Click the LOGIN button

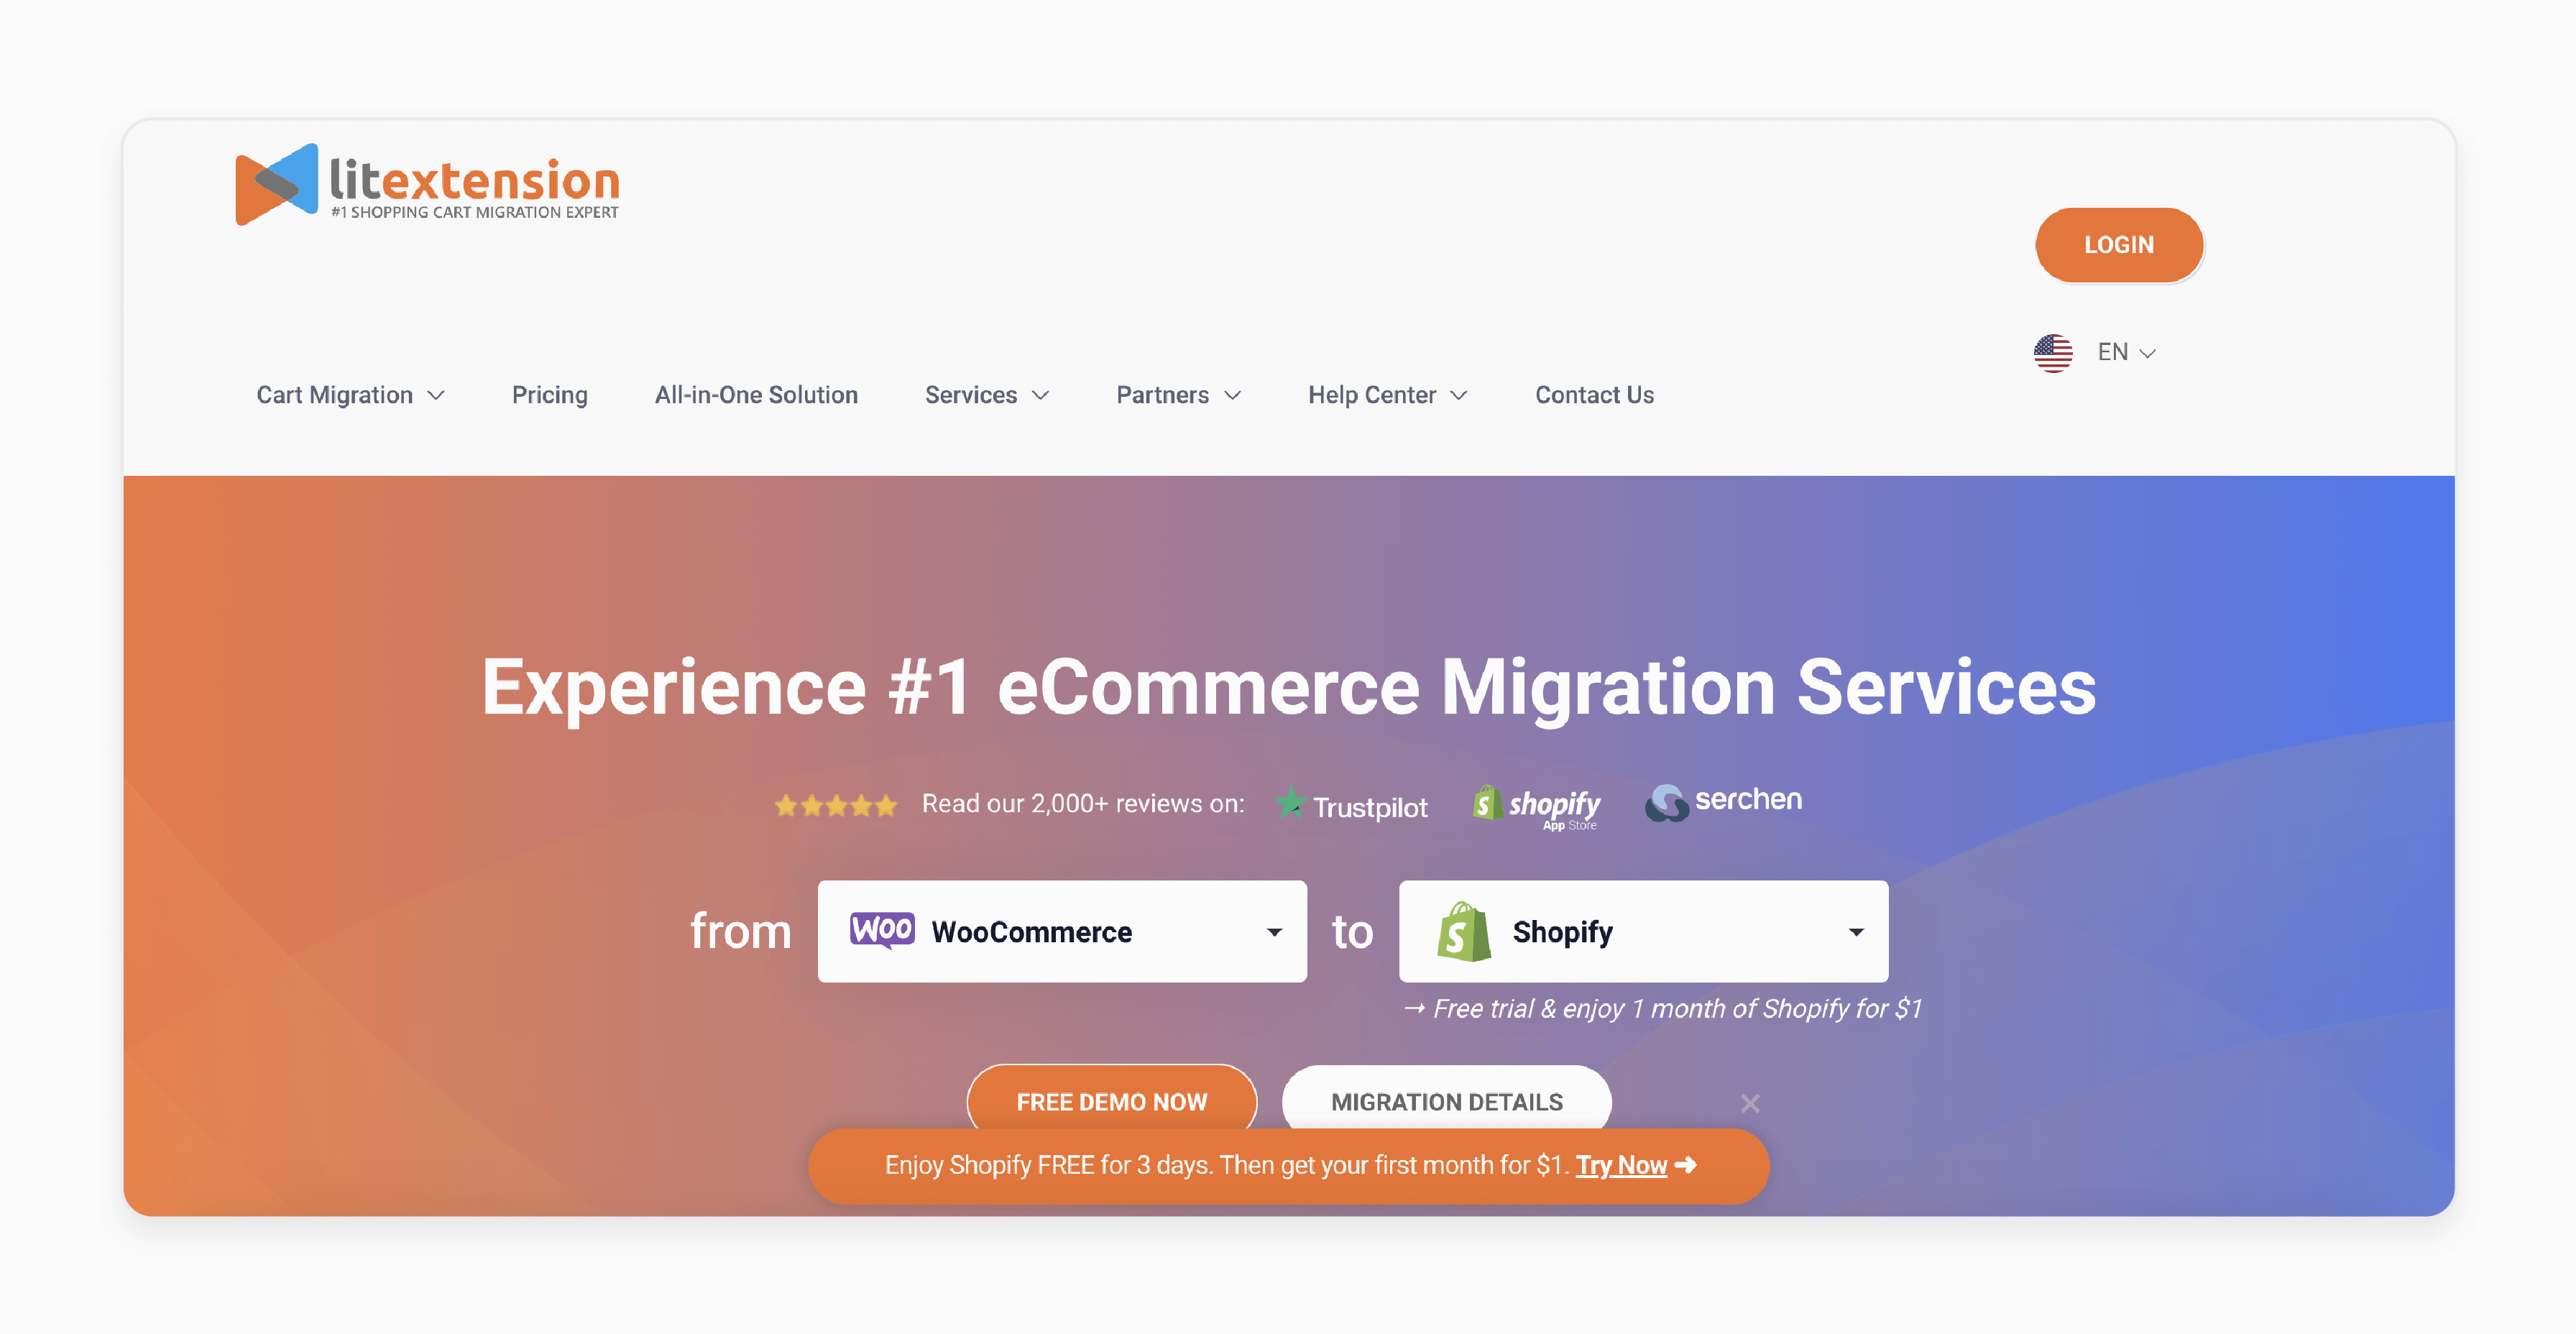(x=2119, y=245)
